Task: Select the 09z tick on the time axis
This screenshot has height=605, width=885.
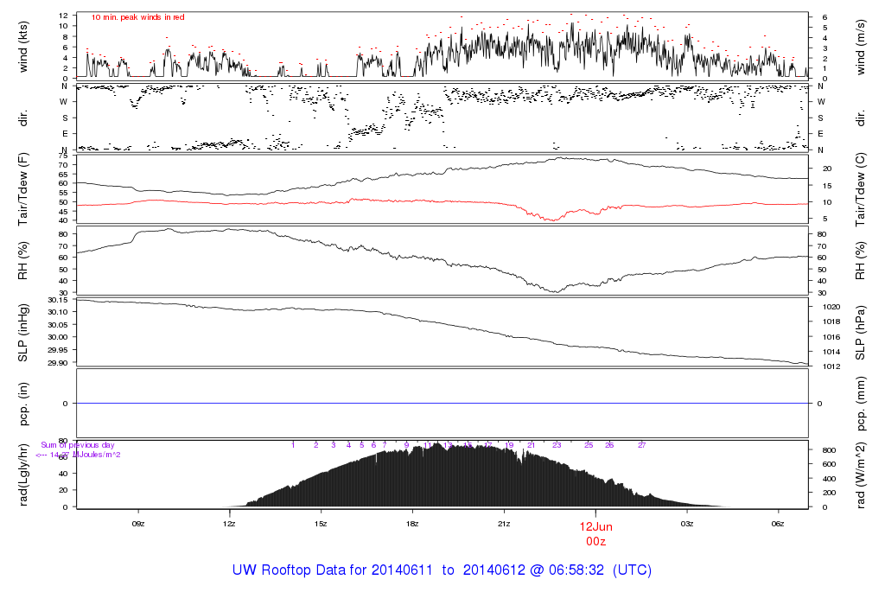Action: click(x=137, y=524)
